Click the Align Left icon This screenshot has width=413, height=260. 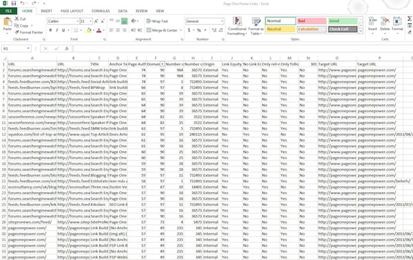112,30
